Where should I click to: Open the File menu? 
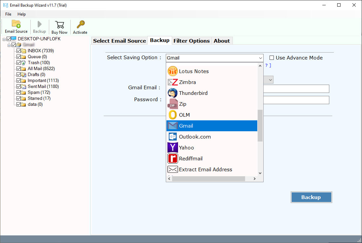[8, 14]
